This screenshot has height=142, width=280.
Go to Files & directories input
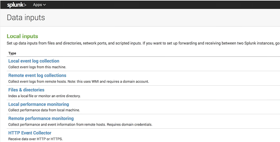[x=26, y=90]
